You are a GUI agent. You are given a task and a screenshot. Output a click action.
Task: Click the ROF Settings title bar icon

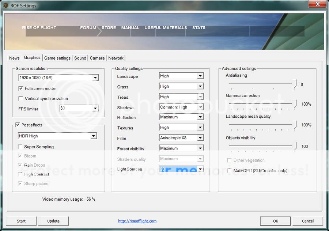(x=5, y=5)
